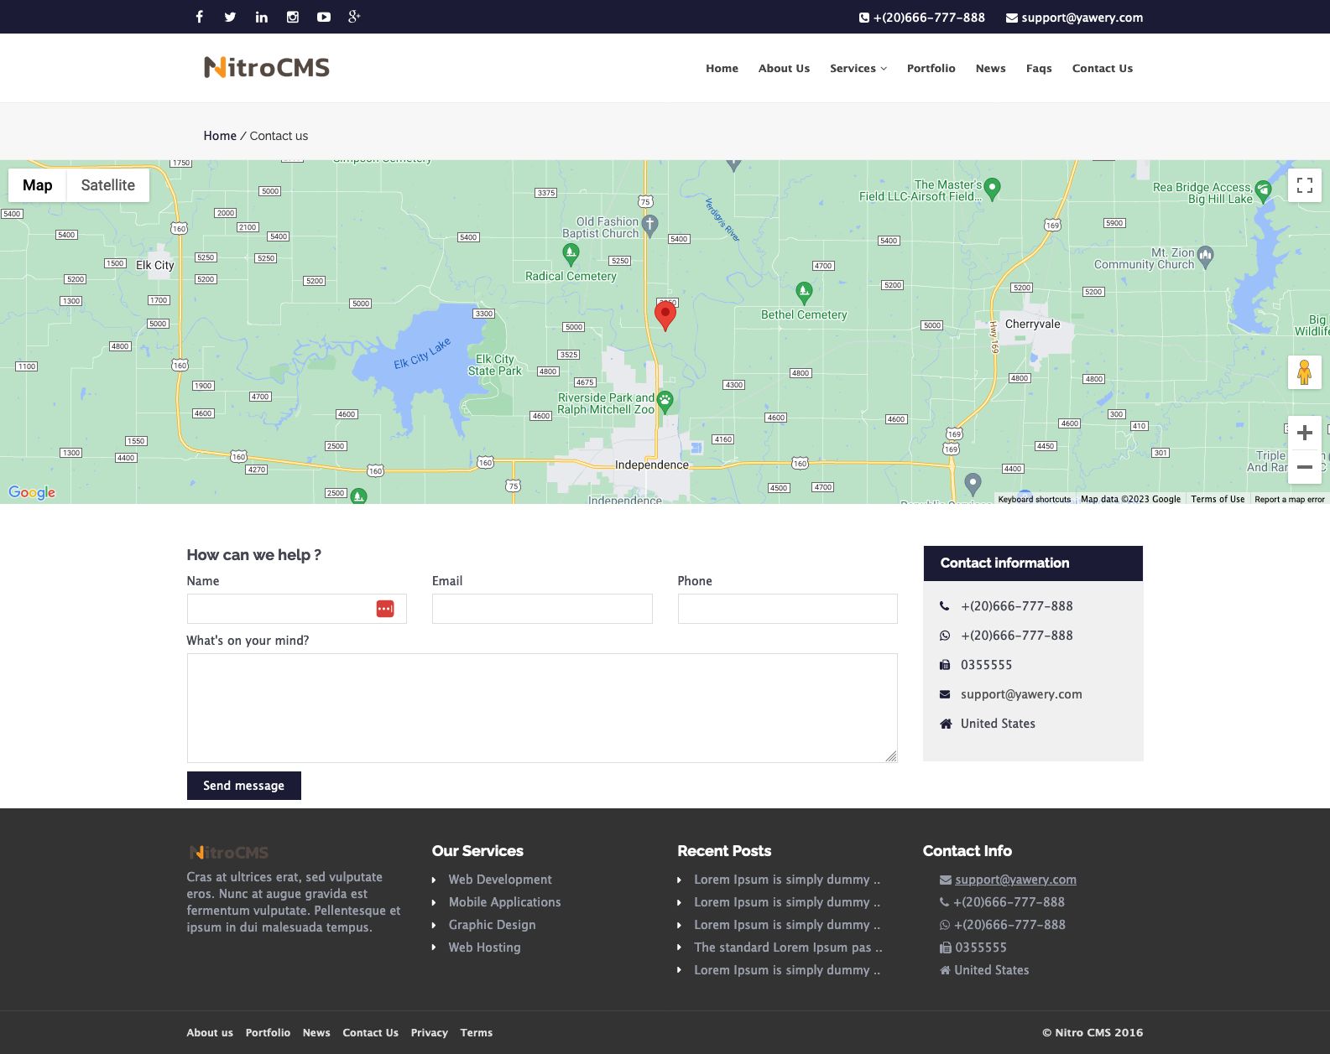Screen dimensions: 1330x1054
Task: Click the red location pin on map
Action: [x=665, y=315]
